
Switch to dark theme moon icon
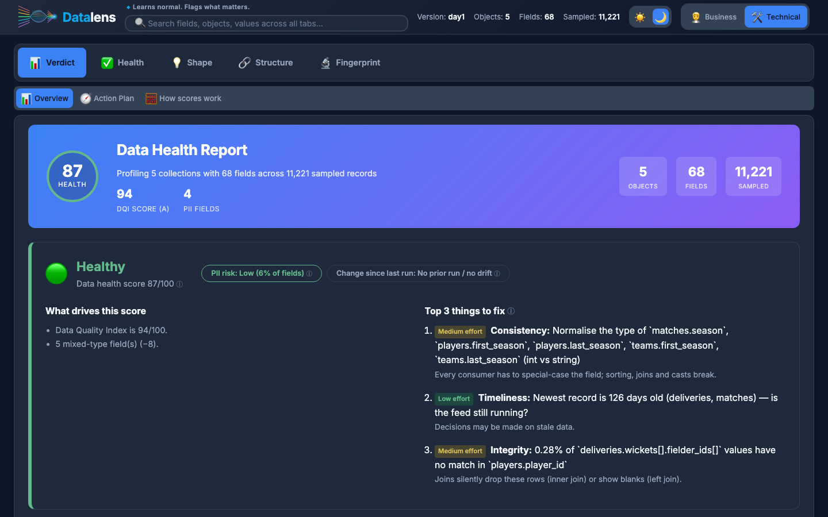661,17
